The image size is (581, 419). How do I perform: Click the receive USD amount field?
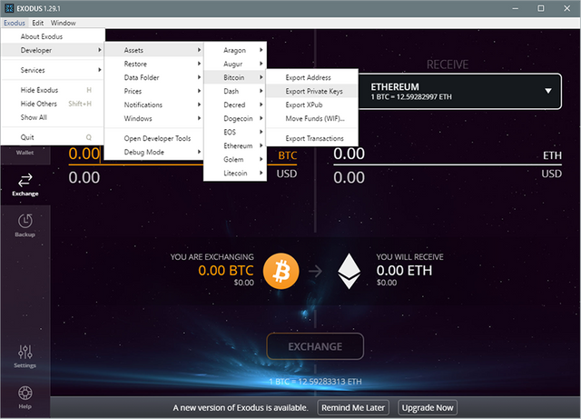(x=448, y=177)
